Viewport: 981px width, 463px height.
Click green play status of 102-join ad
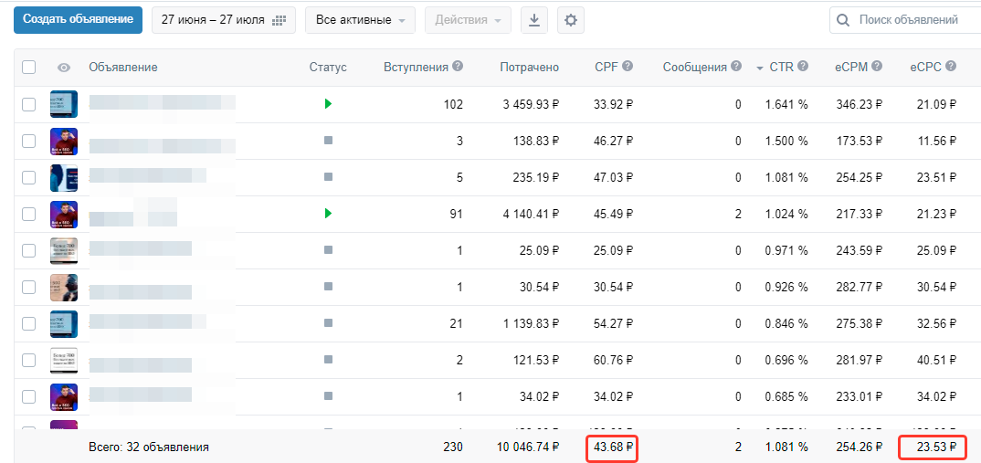click(328, 104)
